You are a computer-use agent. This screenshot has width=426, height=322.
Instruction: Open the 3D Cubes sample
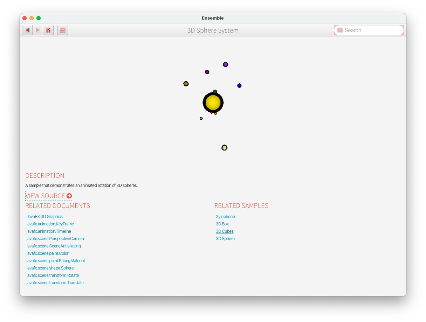225,231
